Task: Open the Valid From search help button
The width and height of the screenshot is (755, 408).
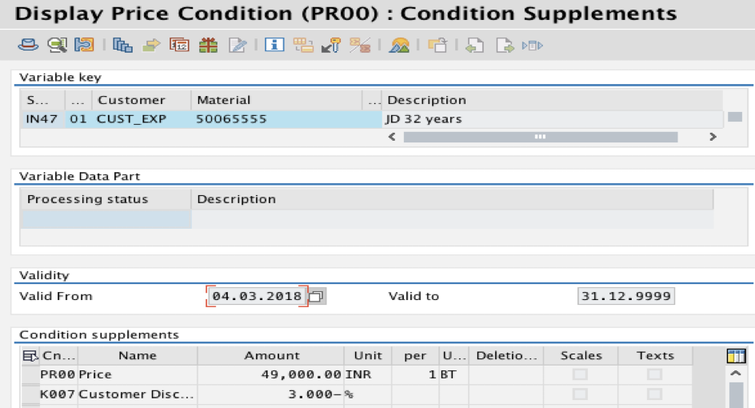Action: [317, 296]
